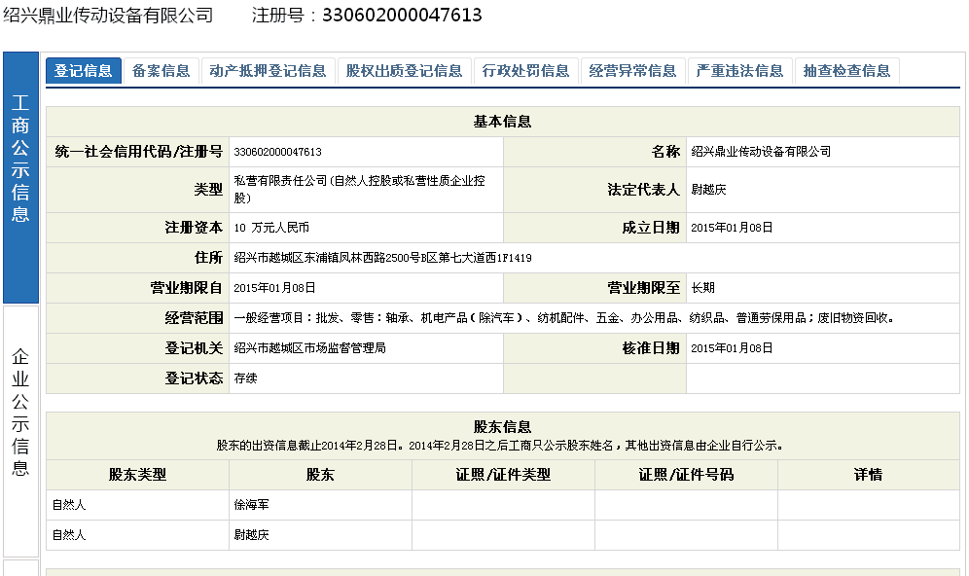Click shareholder name 徐海军 in the table

251,506
